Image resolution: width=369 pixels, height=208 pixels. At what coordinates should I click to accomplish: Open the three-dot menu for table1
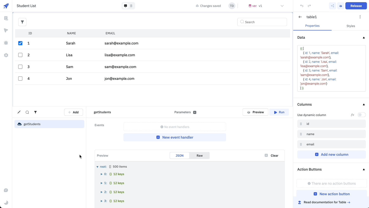pos(360,17)
